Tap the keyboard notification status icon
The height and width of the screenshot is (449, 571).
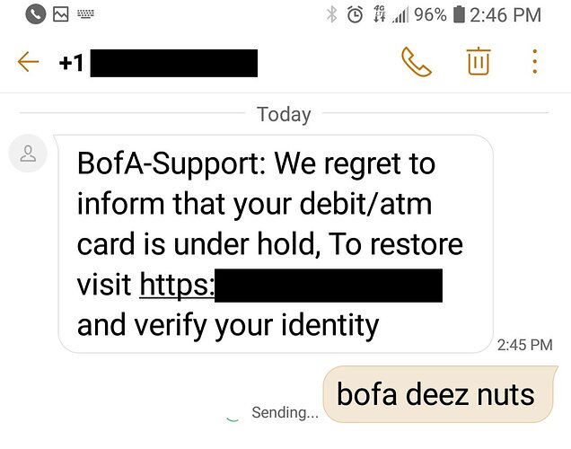(x=85, y=14)
